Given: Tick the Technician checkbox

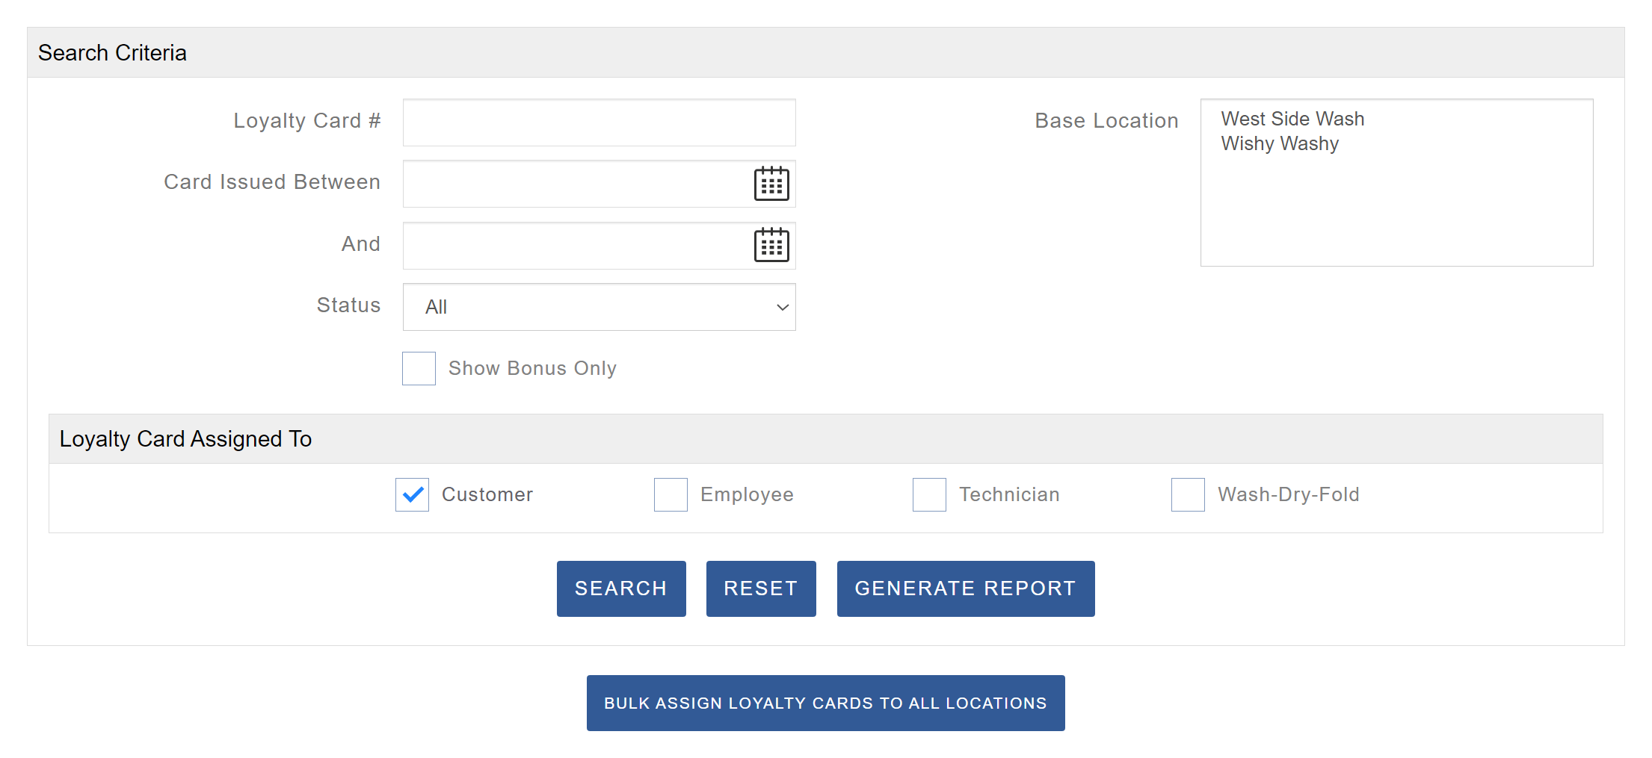Looking at the screenshot, I should 929,494.
